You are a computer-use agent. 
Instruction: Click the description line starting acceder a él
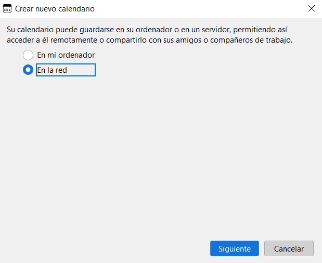150,41
